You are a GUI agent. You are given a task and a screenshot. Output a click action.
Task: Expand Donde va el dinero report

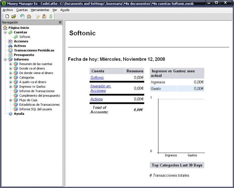(x=11, y=68)
